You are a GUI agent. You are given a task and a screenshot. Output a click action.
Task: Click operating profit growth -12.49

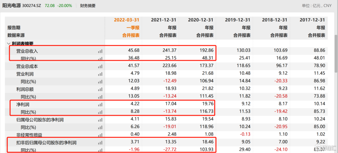170,81
